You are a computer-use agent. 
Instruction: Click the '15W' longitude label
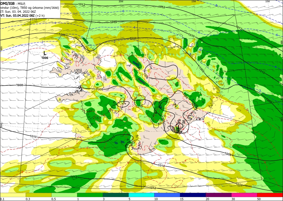(x=194, y=1)
